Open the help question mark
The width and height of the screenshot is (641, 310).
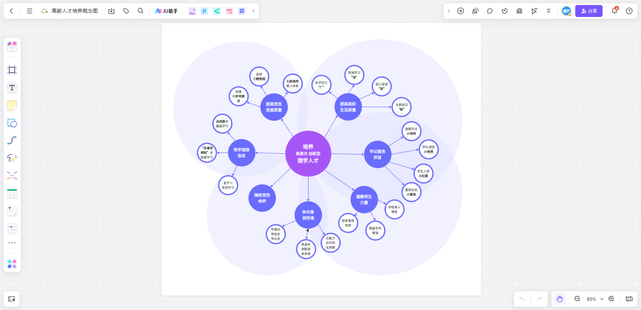[x=629, y=11]
